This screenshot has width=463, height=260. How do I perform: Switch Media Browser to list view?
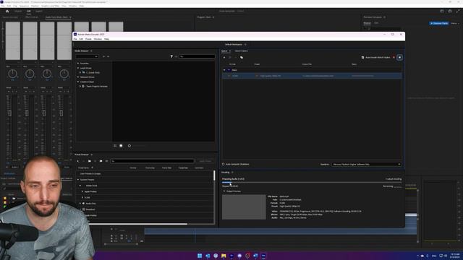coord(115,146)
